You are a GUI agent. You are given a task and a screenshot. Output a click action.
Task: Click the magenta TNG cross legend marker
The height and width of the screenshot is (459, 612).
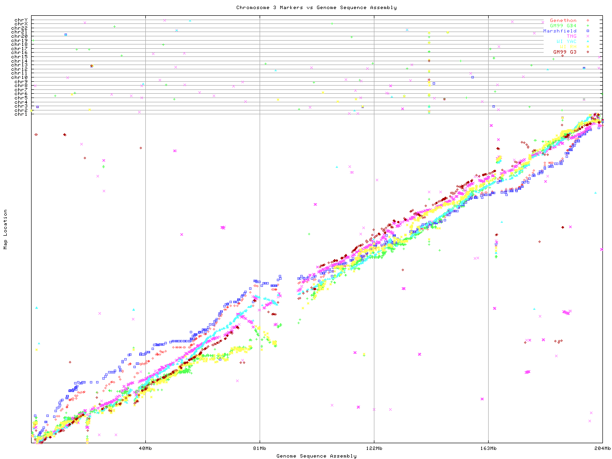[x=588, y=36]
